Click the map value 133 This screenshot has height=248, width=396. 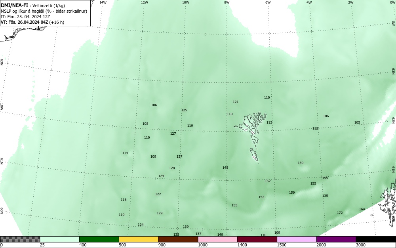click(x=176, y=235)
